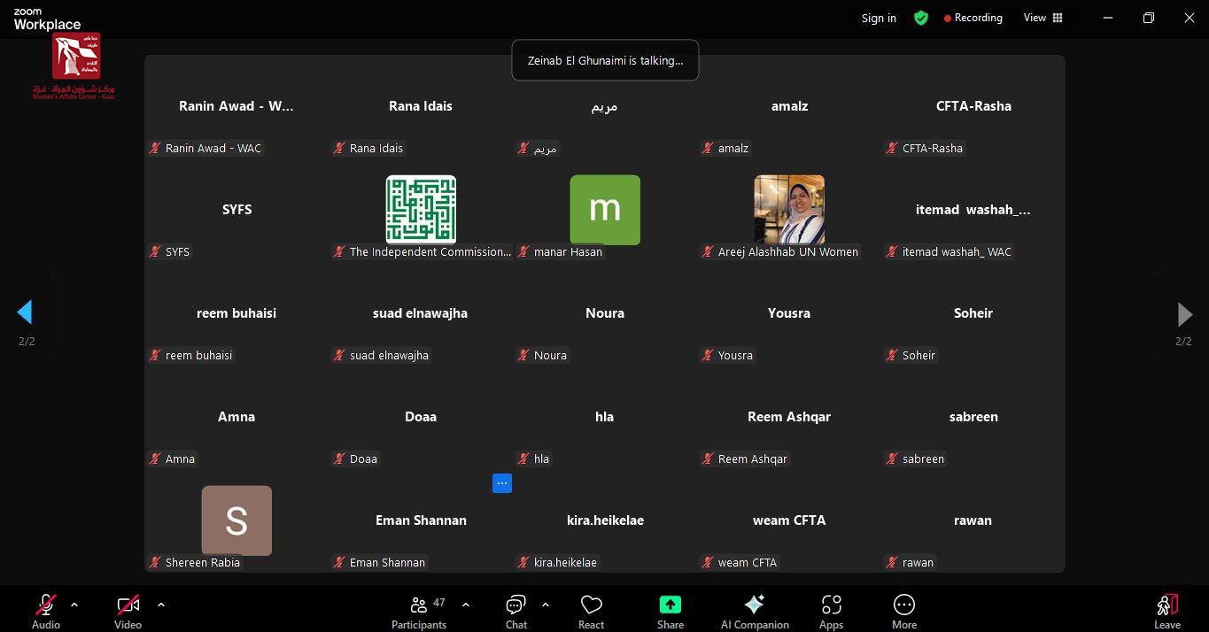Click the Recording indicator
This screenshot has width=1209, height=632.
973,18
